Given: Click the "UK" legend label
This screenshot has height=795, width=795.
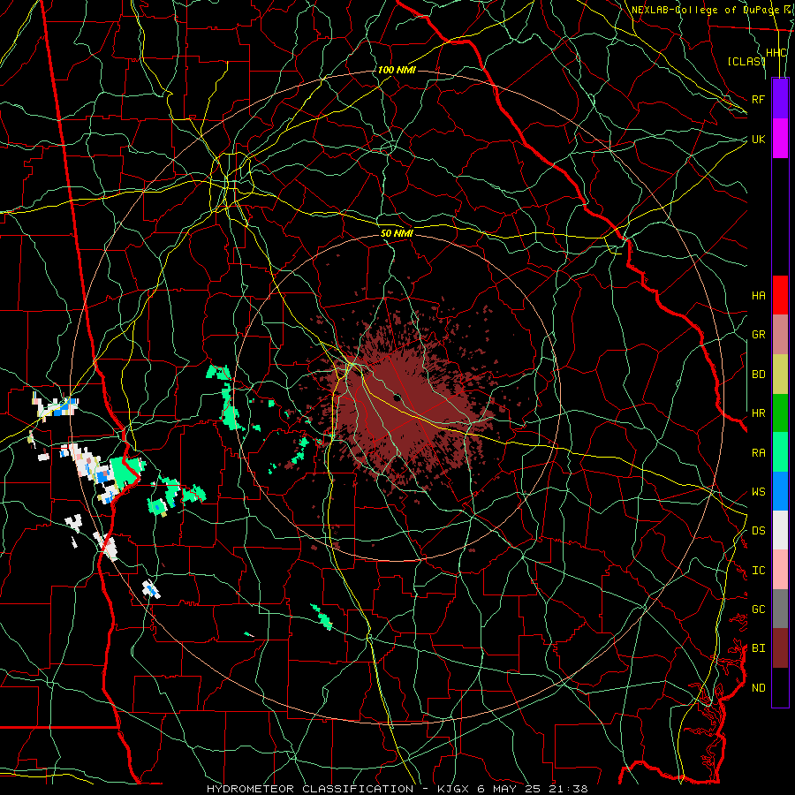Looking at the screenshot, I should pyautogui.click(x=758, y=139).
